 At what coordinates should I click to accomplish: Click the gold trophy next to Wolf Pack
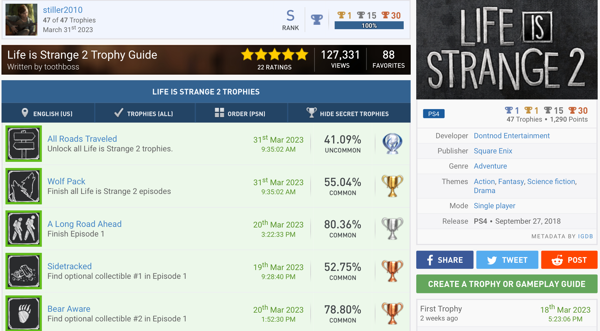tap(392, 186)
